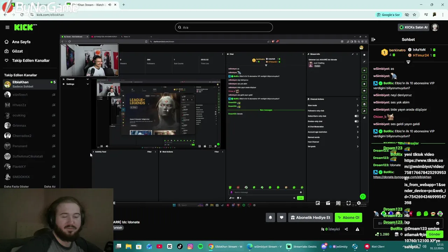This screenshot has height=252, width=448.
Task: Report stream with warning icon
Action: (357, 229)
